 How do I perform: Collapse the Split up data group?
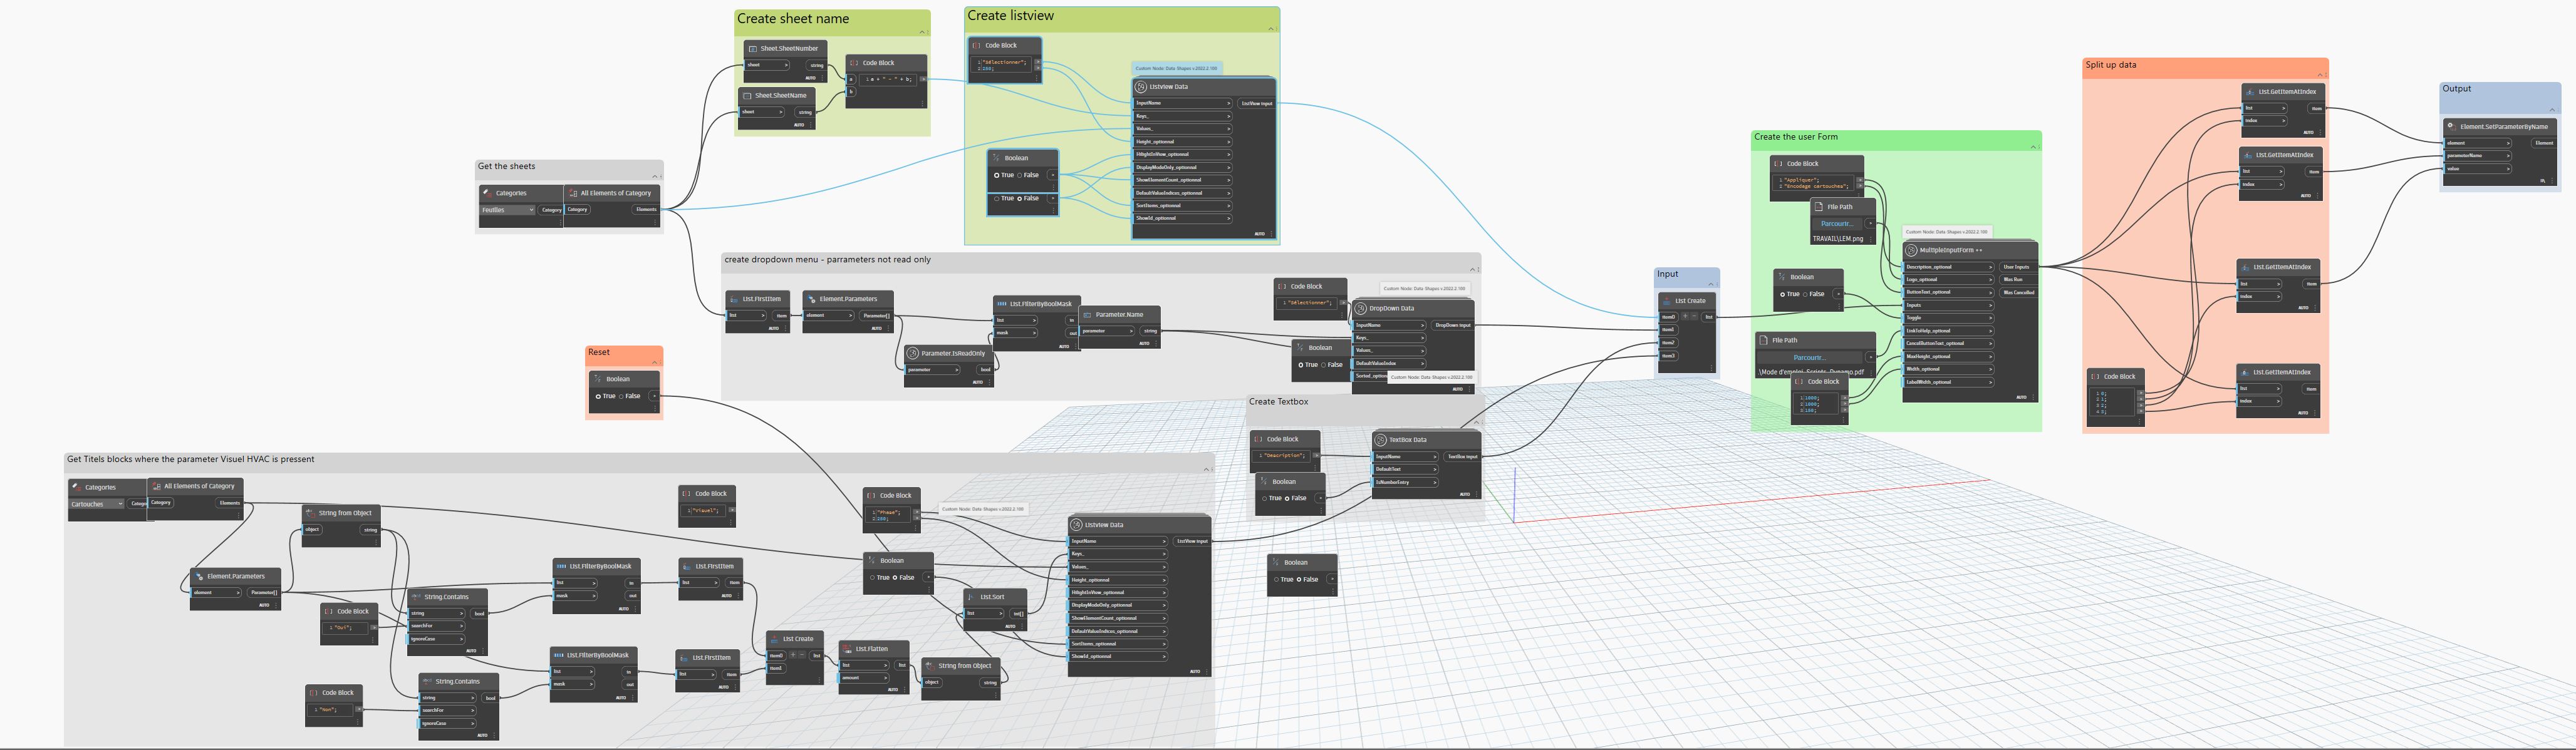(x=2321, y=75)
